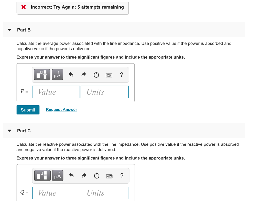Undo last entry in Part C toolbar
Image resolution: width=262 pixels, height=201 pixels.
(x=71, y=176)
